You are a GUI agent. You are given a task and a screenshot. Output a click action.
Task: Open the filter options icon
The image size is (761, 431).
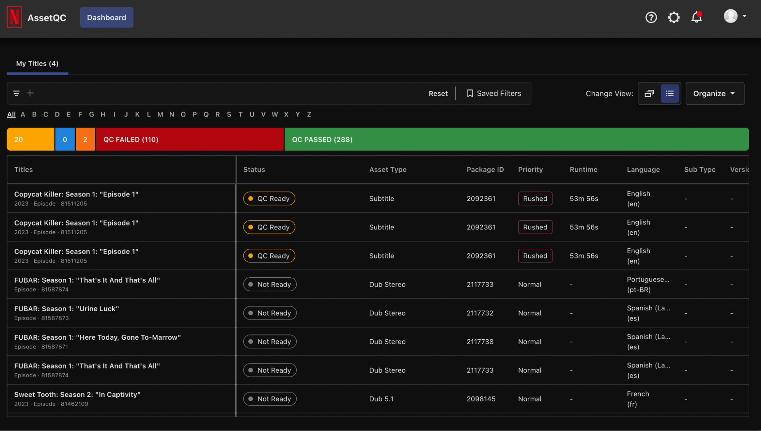pos(16,93)
